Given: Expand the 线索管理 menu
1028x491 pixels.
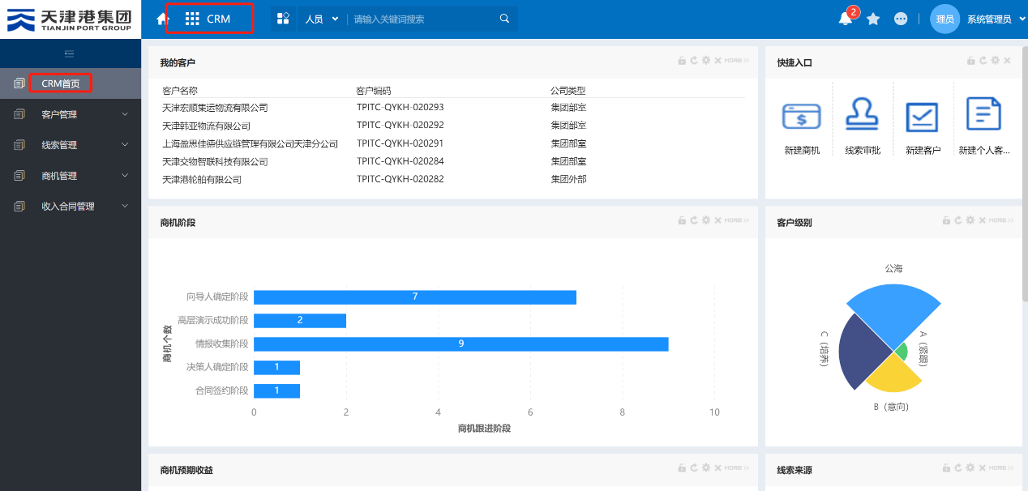Looking at the screenshot, I should (x=71, y=145).
